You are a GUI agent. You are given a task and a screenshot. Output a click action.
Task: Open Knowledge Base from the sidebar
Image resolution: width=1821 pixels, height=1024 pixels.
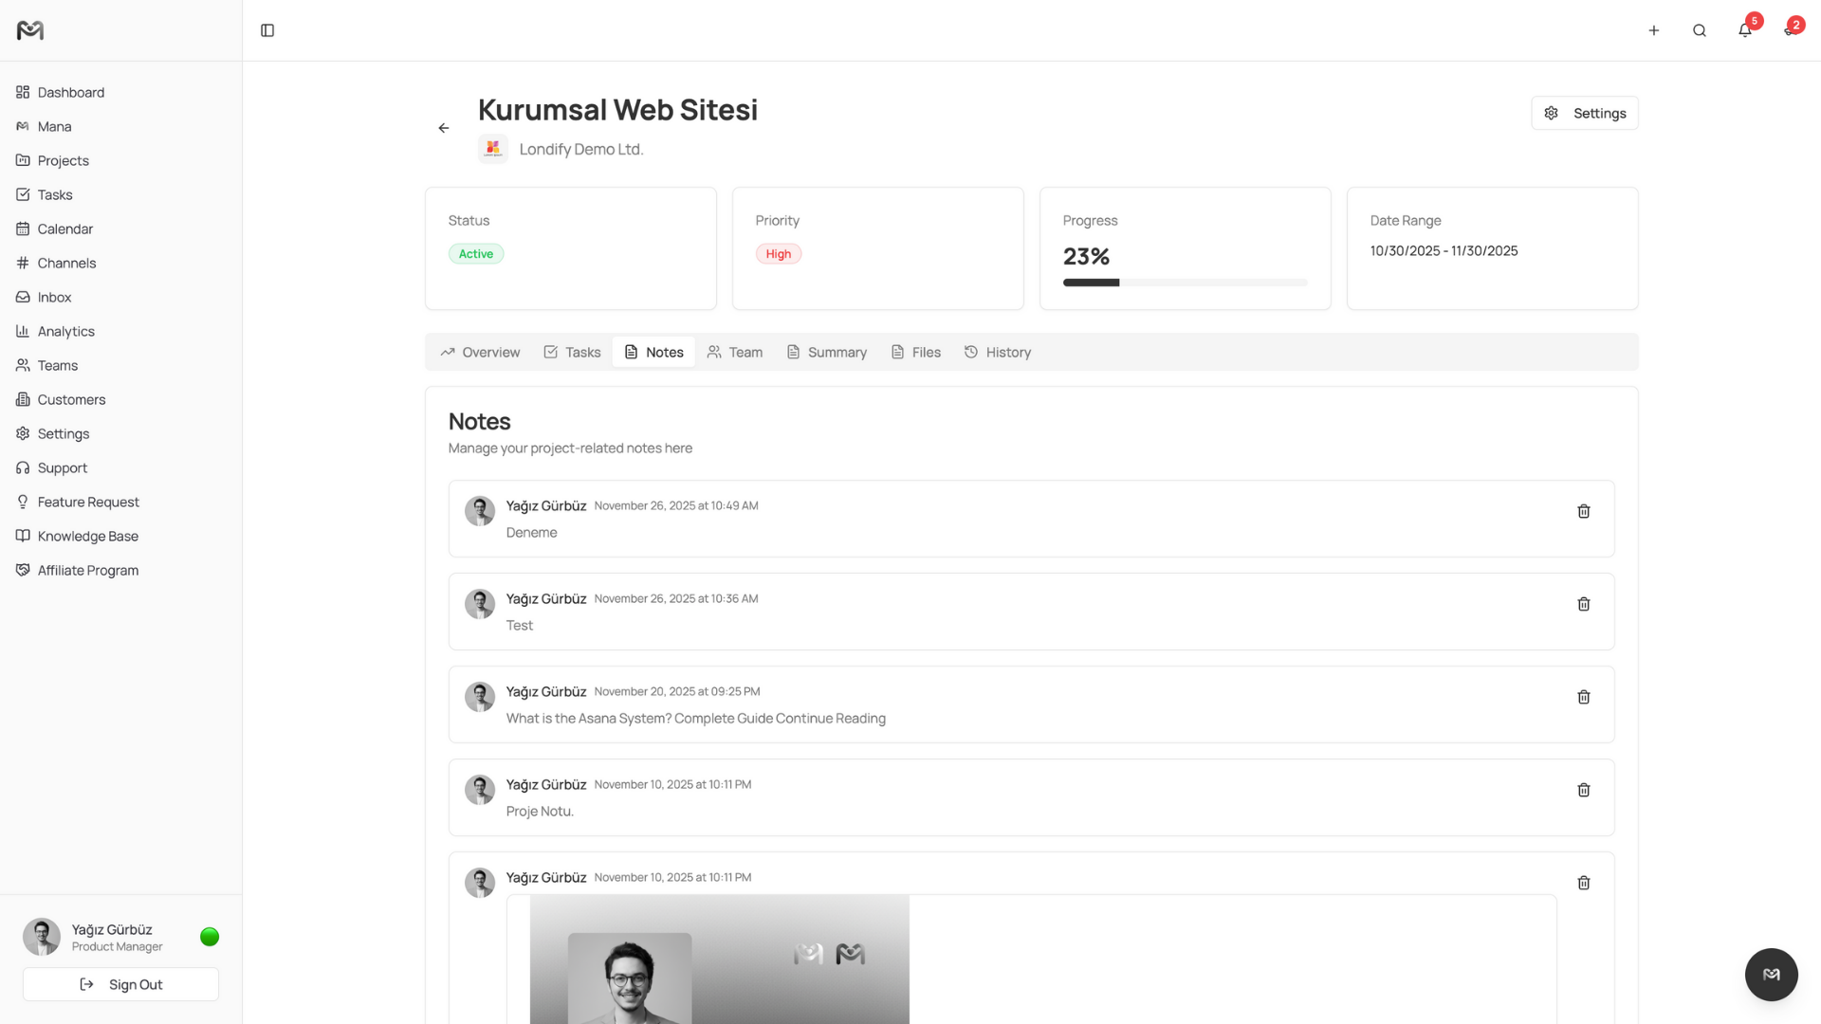tap(87, 536)
